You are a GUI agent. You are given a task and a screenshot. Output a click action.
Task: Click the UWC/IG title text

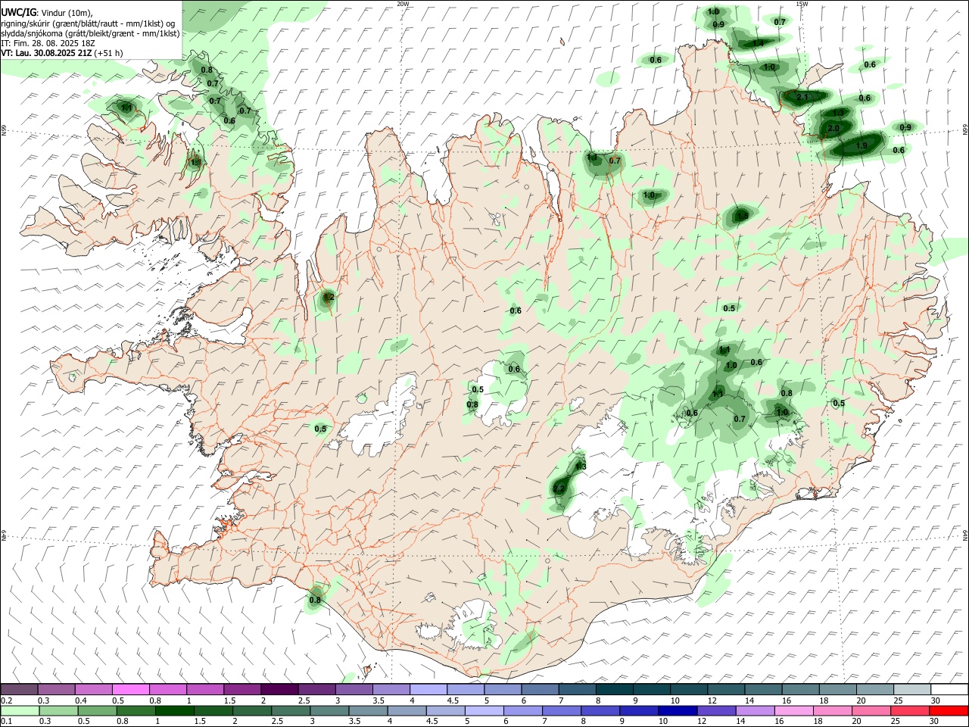coord(18,12)
